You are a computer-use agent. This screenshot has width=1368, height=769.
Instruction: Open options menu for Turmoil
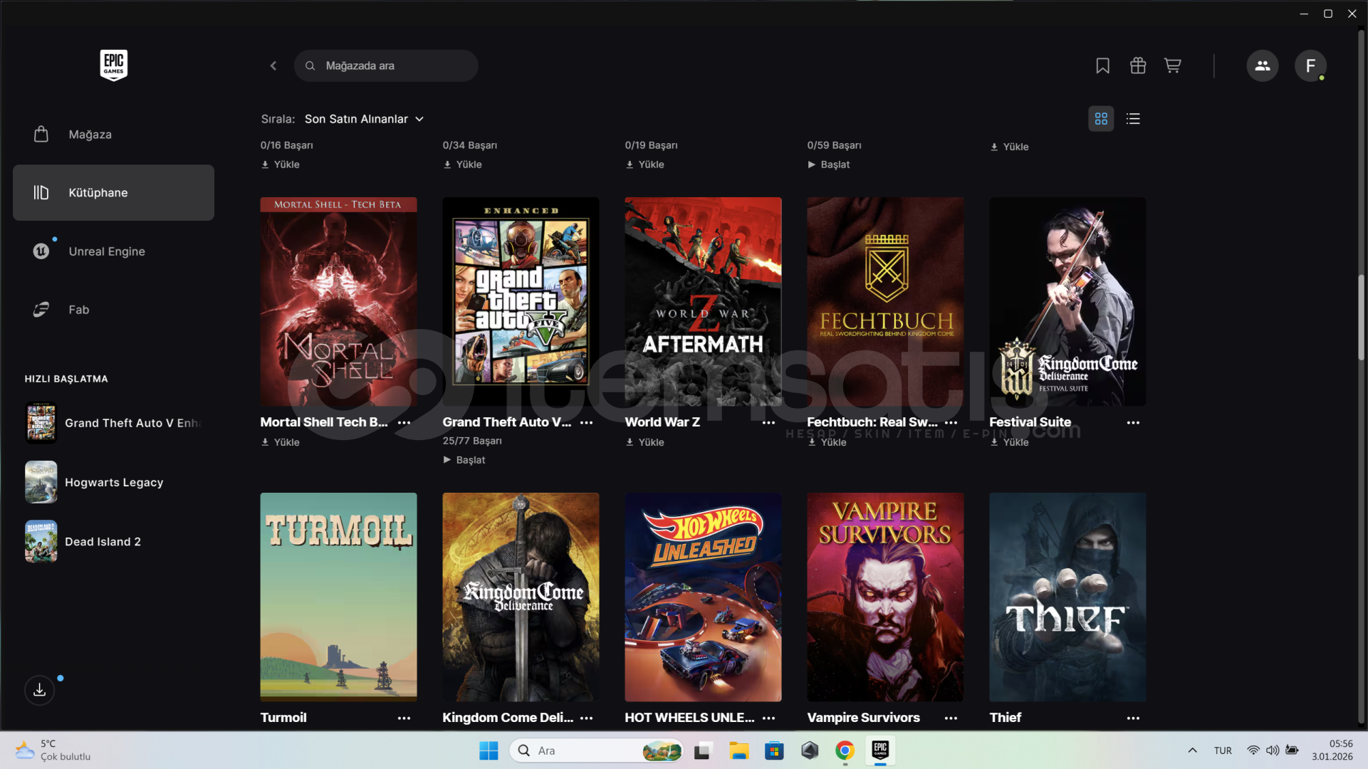tap(404, 718)
